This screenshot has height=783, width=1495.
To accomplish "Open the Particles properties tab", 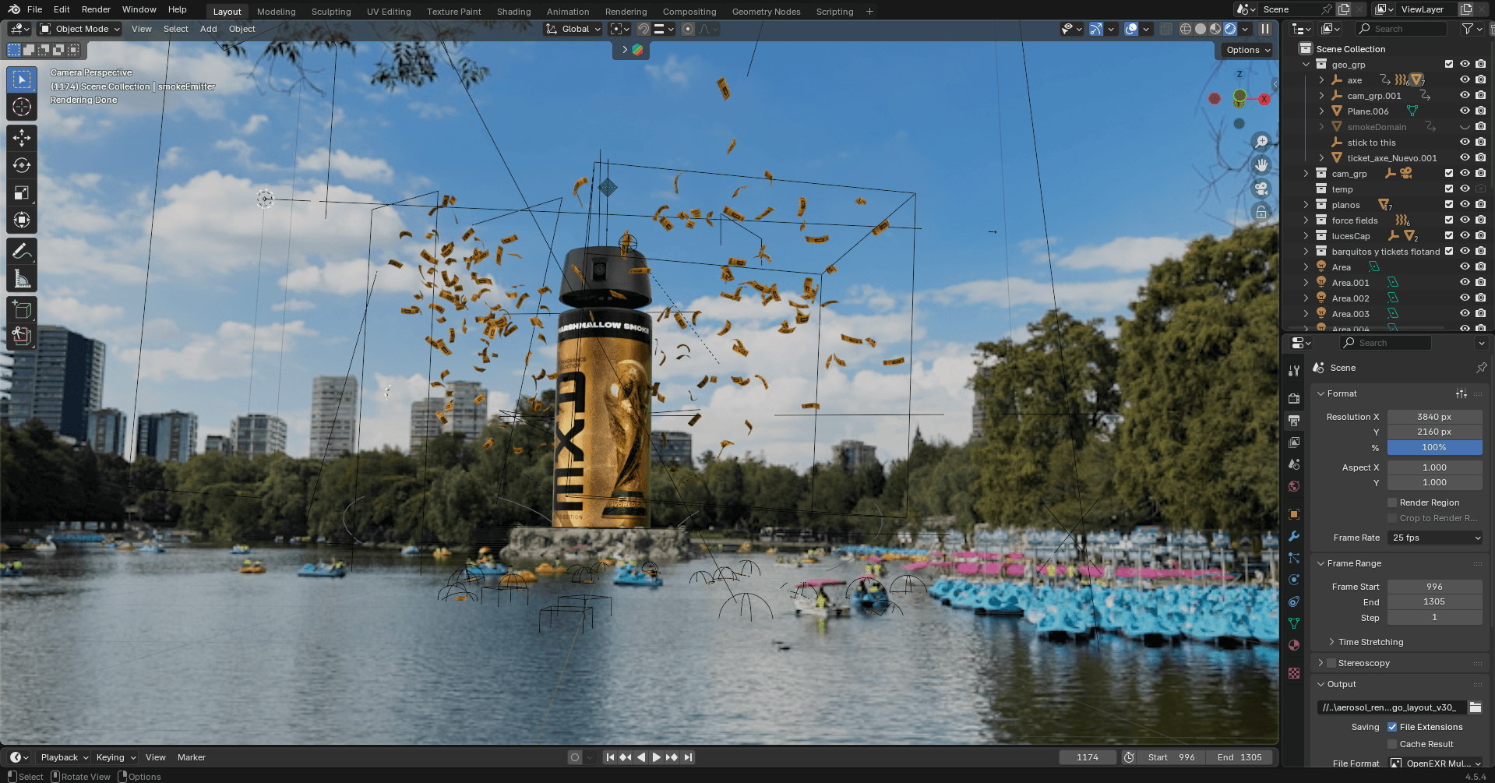I will [x=1294, y=558].
